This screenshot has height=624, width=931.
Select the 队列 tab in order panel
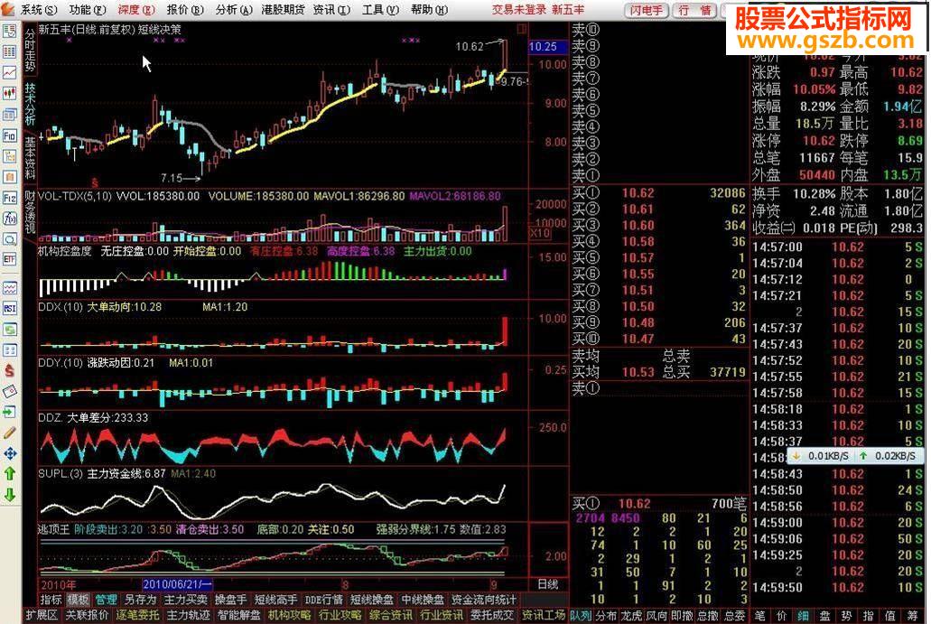point(582,616)
